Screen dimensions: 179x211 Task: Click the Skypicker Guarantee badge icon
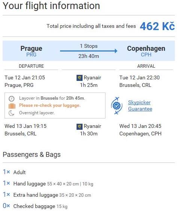117,106
